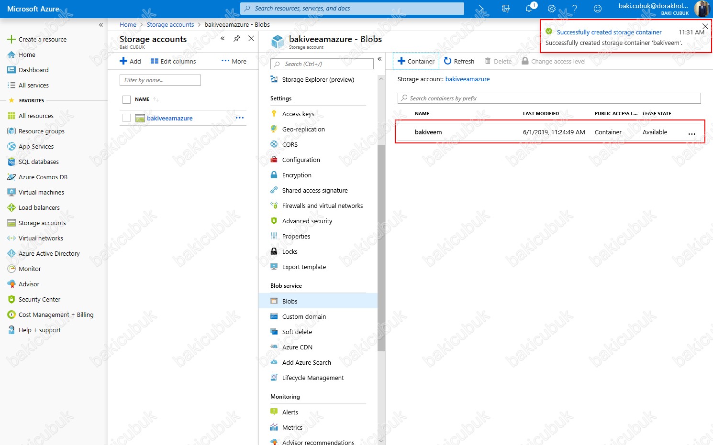713x445 pixels.
Task: Open the bakiveem container row
Action: tap(550, 132)
